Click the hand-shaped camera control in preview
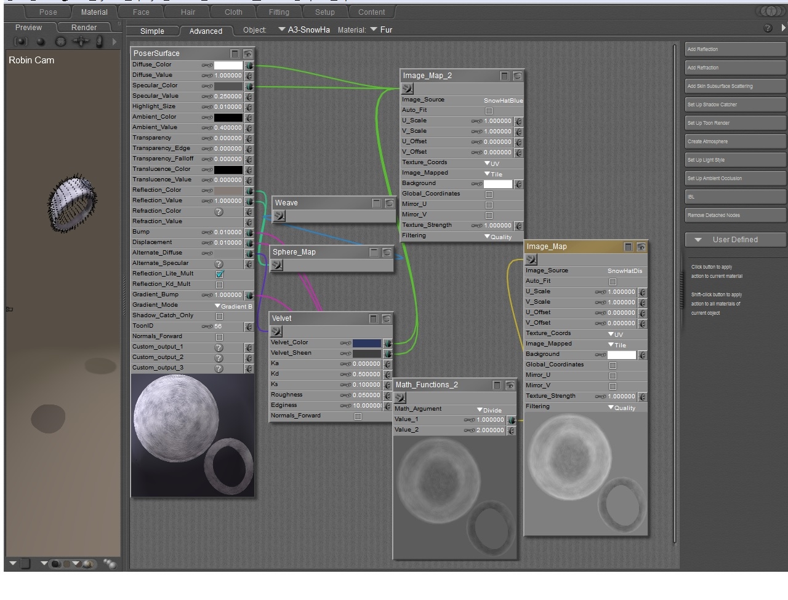This screenshot has width=788, height=600. click(99, 42)
